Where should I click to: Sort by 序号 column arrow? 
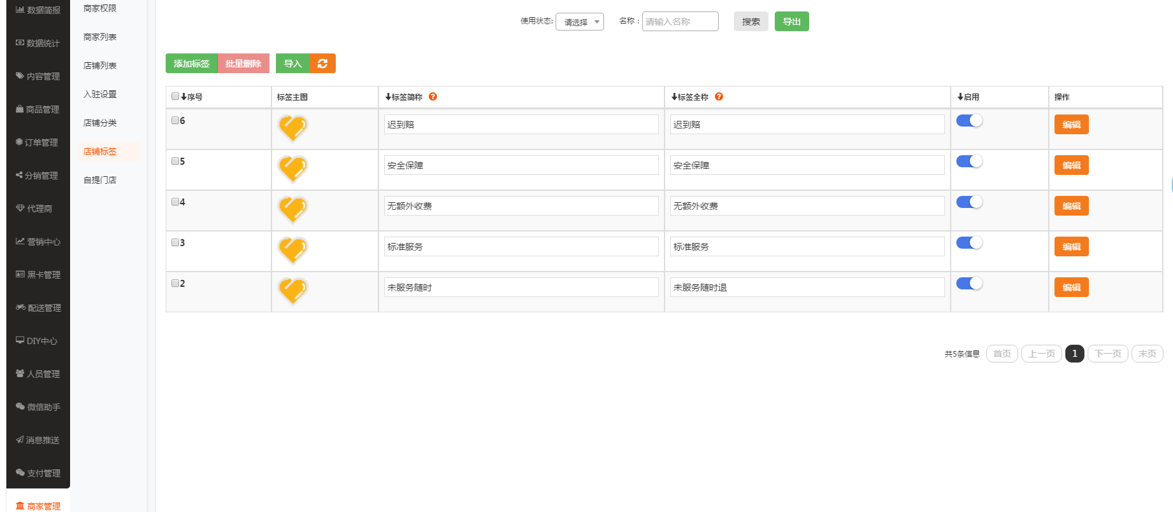click(184, 97)
